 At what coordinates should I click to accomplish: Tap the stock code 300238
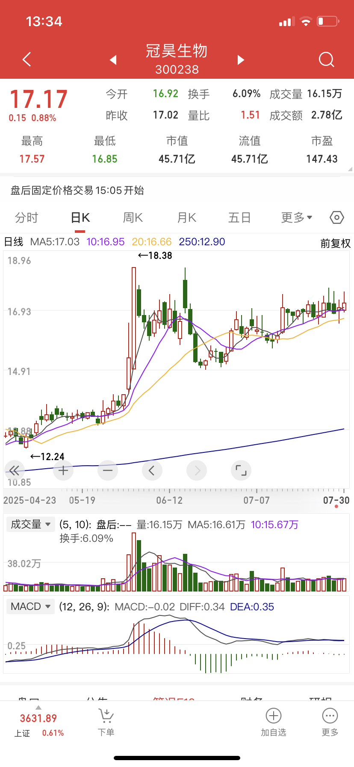(177, 70)
